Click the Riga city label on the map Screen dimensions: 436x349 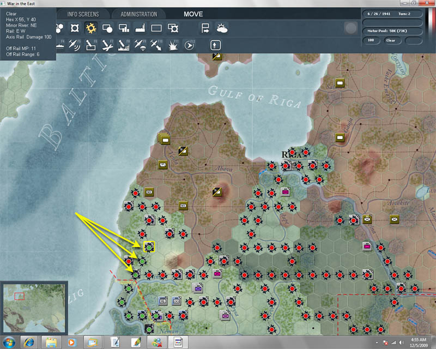[x=292, y=154]
